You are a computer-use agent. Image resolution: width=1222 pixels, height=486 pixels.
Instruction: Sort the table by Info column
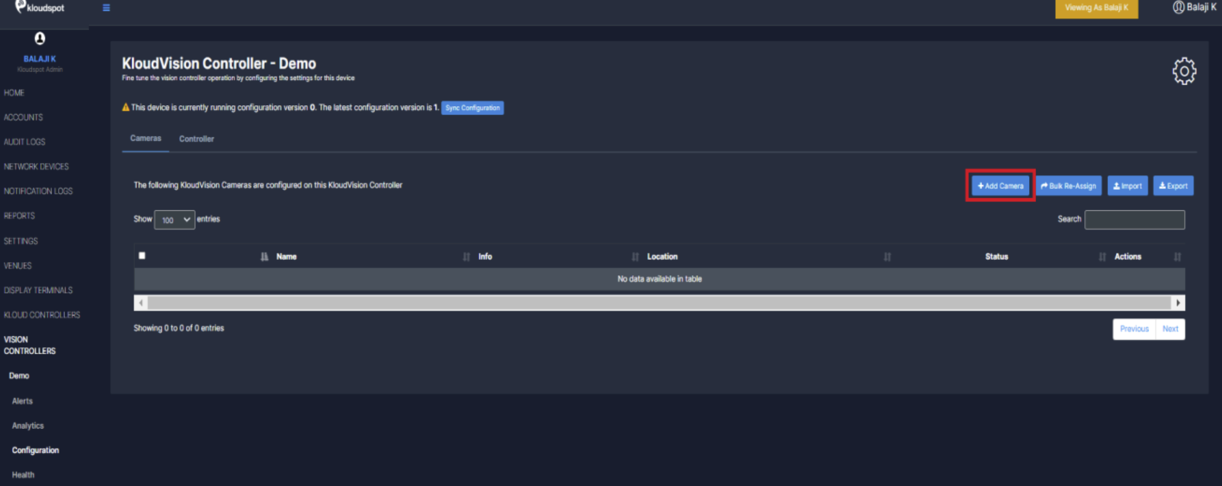485,256
